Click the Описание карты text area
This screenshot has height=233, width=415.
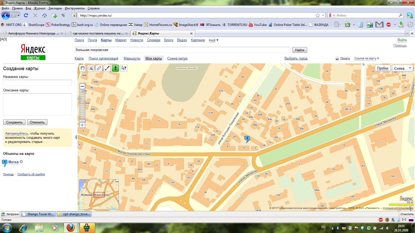click(x=37, y=104)
